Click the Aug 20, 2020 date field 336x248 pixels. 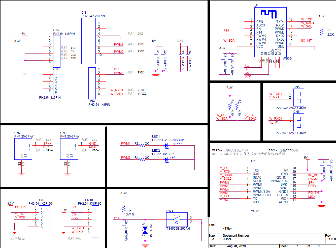[236, 246]
